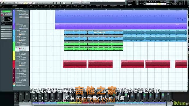Expand the last inspector section tab
The image size is (189, 106).
pyautogui.click(x=6, y=39)
